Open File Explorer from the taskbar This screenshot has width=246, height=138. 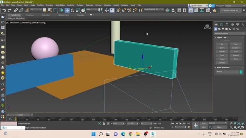(138, 134)
